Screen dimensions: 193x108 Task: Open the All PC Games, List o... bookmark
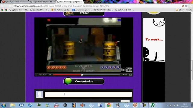tap(61, 10)
